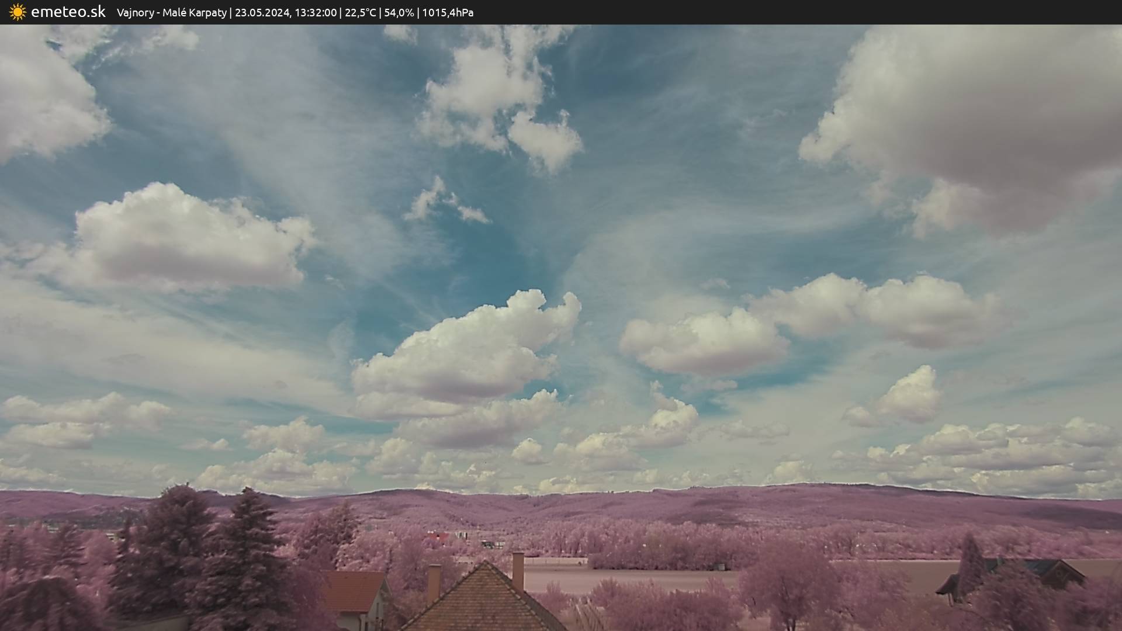This screenshot has width=1122, height=631.
Task: Click the 1015,4hPa pressure reading
Action: [x=448, y=12]
